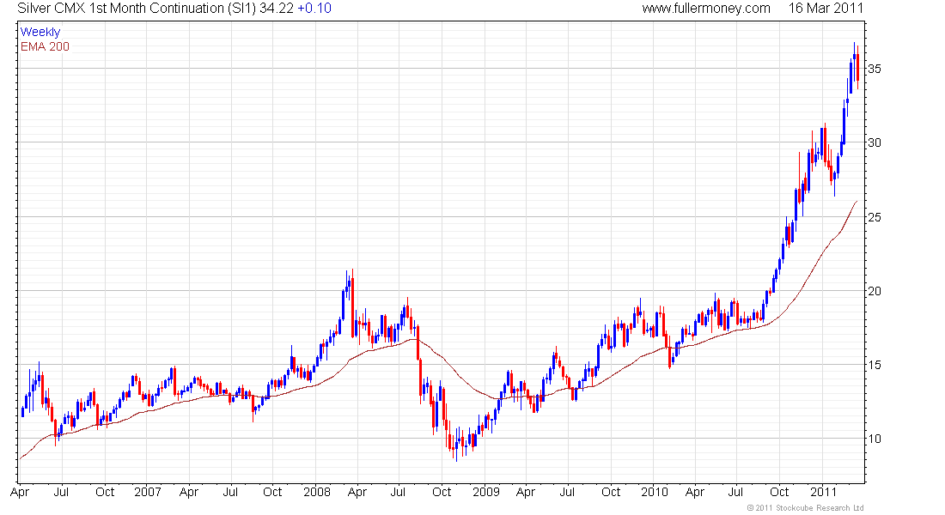Click the 10 price axis label
This screenshot has height=515, width=945.
(x=874, y=439)
